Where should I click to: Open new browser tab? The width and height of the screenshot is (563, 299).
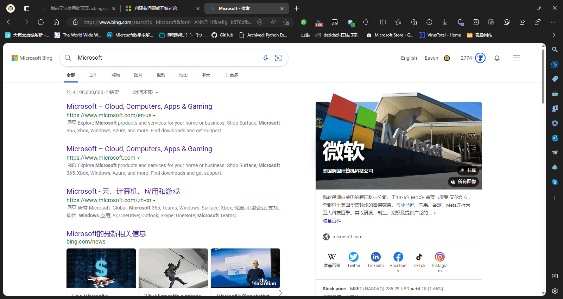pyautogui.click(x=296, y=8)
